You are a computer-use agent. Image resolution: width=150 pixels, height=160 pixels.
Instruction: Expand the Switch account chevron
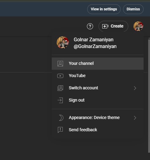135,88
